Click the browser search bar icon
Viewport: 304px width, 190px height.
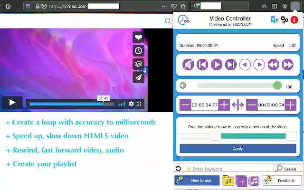coord(197,6)
